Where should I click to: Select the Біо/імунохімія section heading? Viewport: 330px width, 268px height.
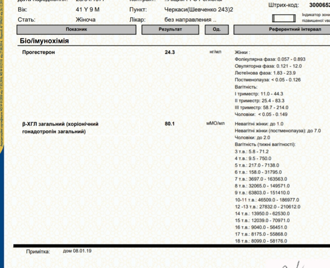pyautogui.click(x=44, y=41)
